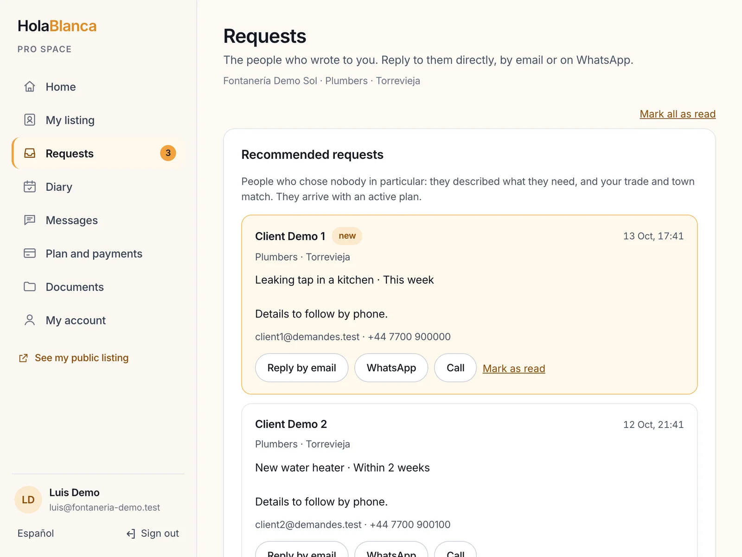Click the Client Demo 1 name
Image resolution: width=742 pixels, height=557 pixels.
(x=290, y=236)
